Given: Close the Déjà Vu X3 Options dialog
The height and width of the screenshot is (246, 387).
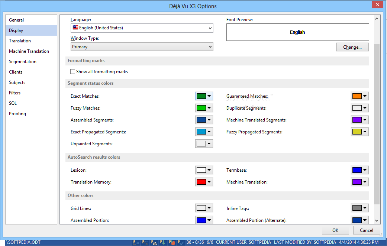Looking at the screenshot, I should click(x=378, y=4).
